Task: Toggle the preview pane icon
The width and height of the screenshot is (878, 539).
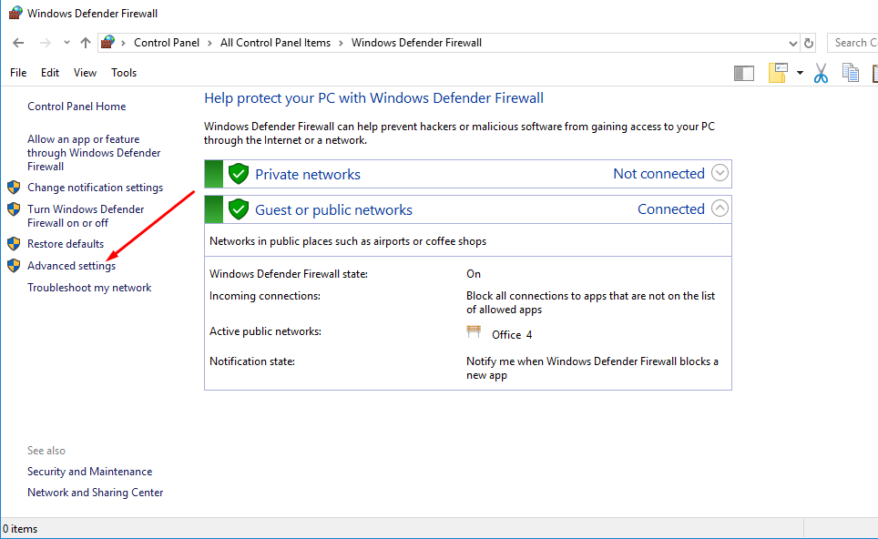Action: [744, 73]
